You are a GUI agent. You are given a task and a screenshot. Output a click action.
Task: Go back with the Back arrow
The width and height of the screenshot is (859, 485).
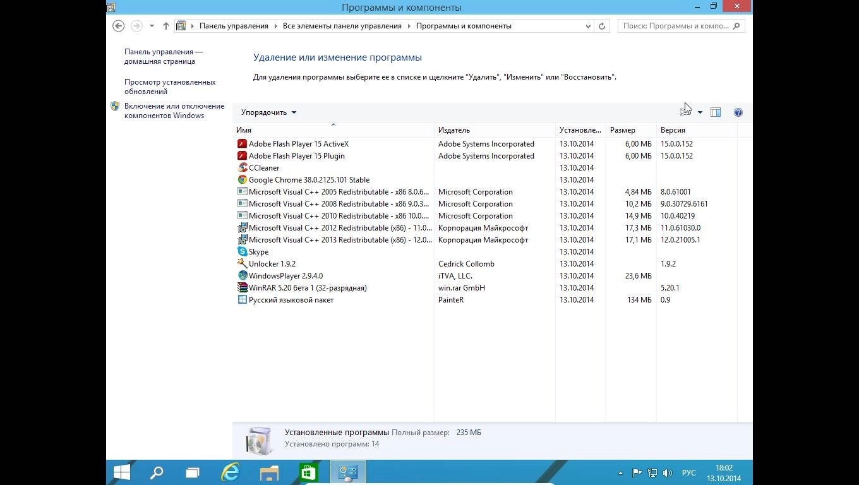(x=118, y=26)
